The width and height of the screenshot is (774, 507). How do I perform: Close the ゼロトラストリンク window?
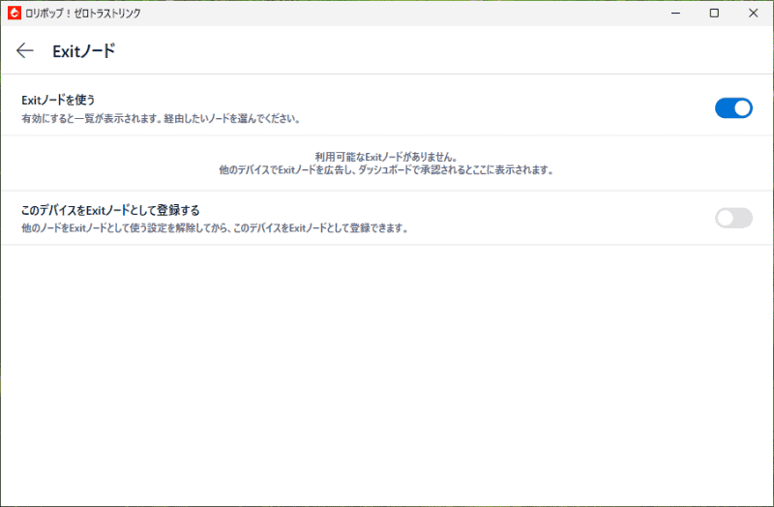[x=754, y=13]
